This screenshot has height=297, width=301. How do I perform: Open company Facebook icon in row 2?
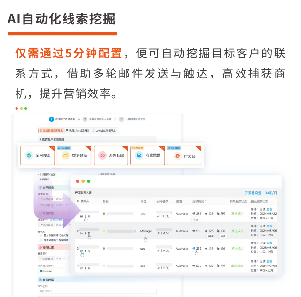point(164,233)
